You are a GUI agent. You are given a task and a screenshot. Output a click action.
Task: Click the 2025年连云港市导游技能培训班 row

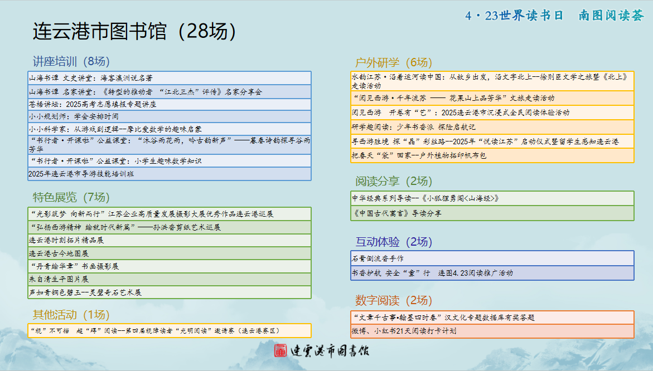tap(169, 174)
